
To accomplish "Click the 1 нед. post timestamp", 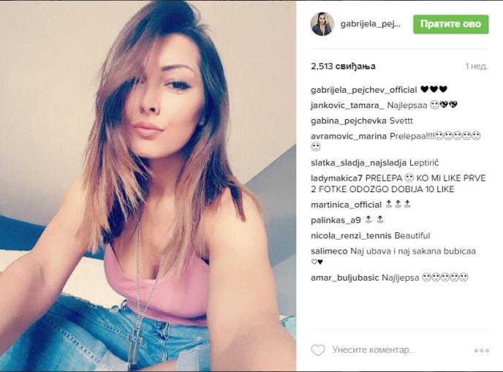I will point(477,67).
